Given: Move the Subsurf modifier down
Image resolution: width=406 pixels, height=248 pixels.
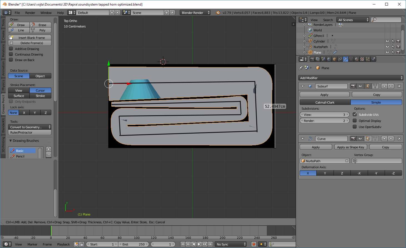Looking at the screenshot, I should (391, 86).
